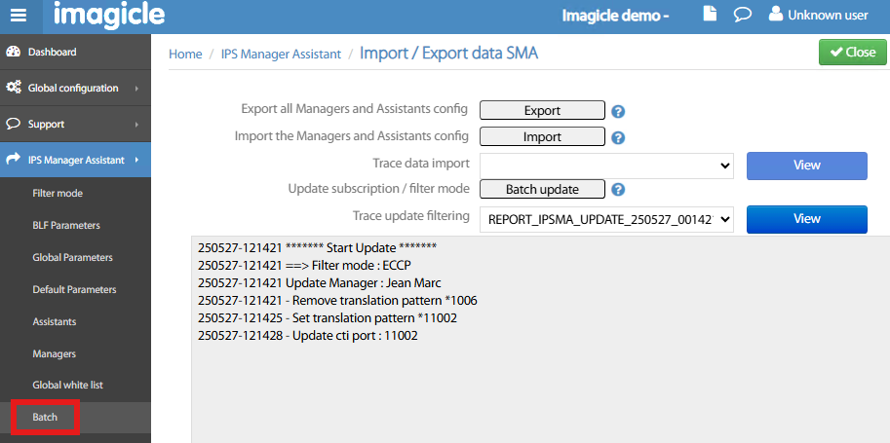The width and height of the screenshot is (890, 443).
Task: Click the Home breadcrumb link
Action: pos(185,55)
